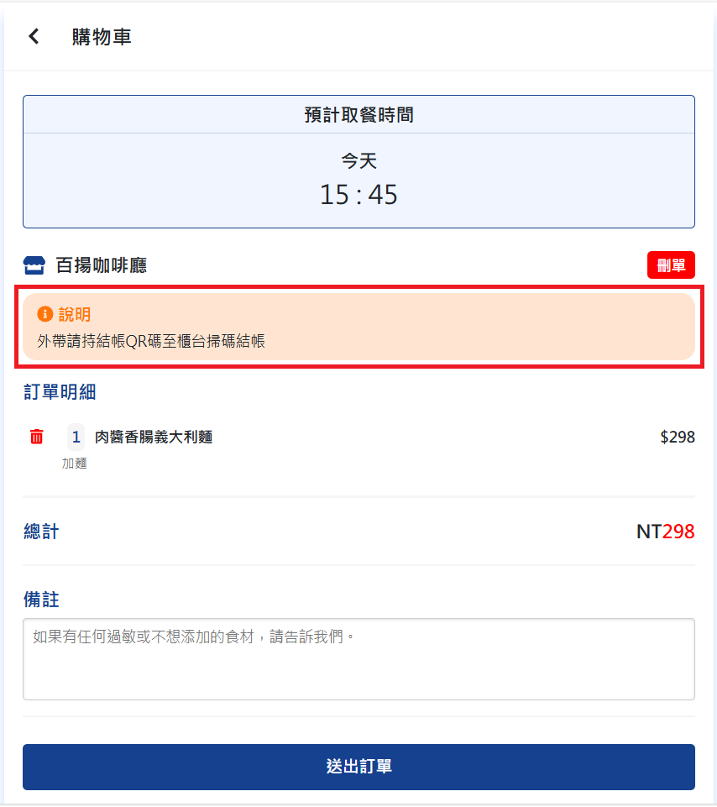717x807 pixels.
Task: Click the QR code checkout notice text
Action: click(x=151, y=341)
